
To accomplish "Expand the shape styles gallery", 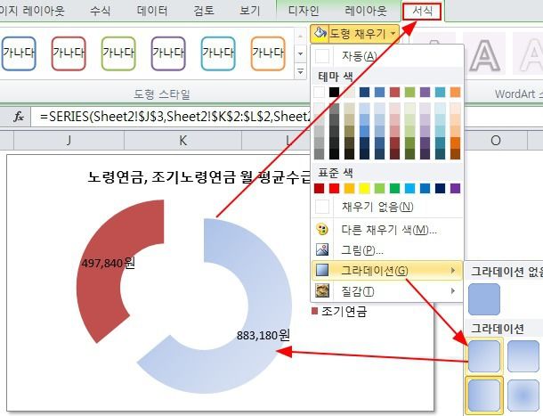I will tap(300, 71).
